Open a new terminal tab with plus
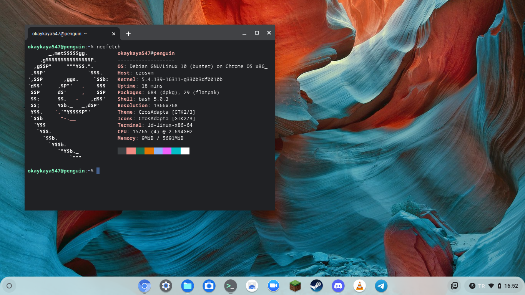Screen dimensions: 525x295 pyautogui.click(x=128, y=34)
